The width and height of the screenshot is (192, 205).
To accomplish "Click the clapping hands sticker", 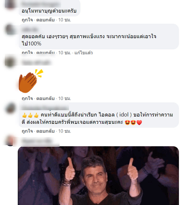I will point(31,81).
